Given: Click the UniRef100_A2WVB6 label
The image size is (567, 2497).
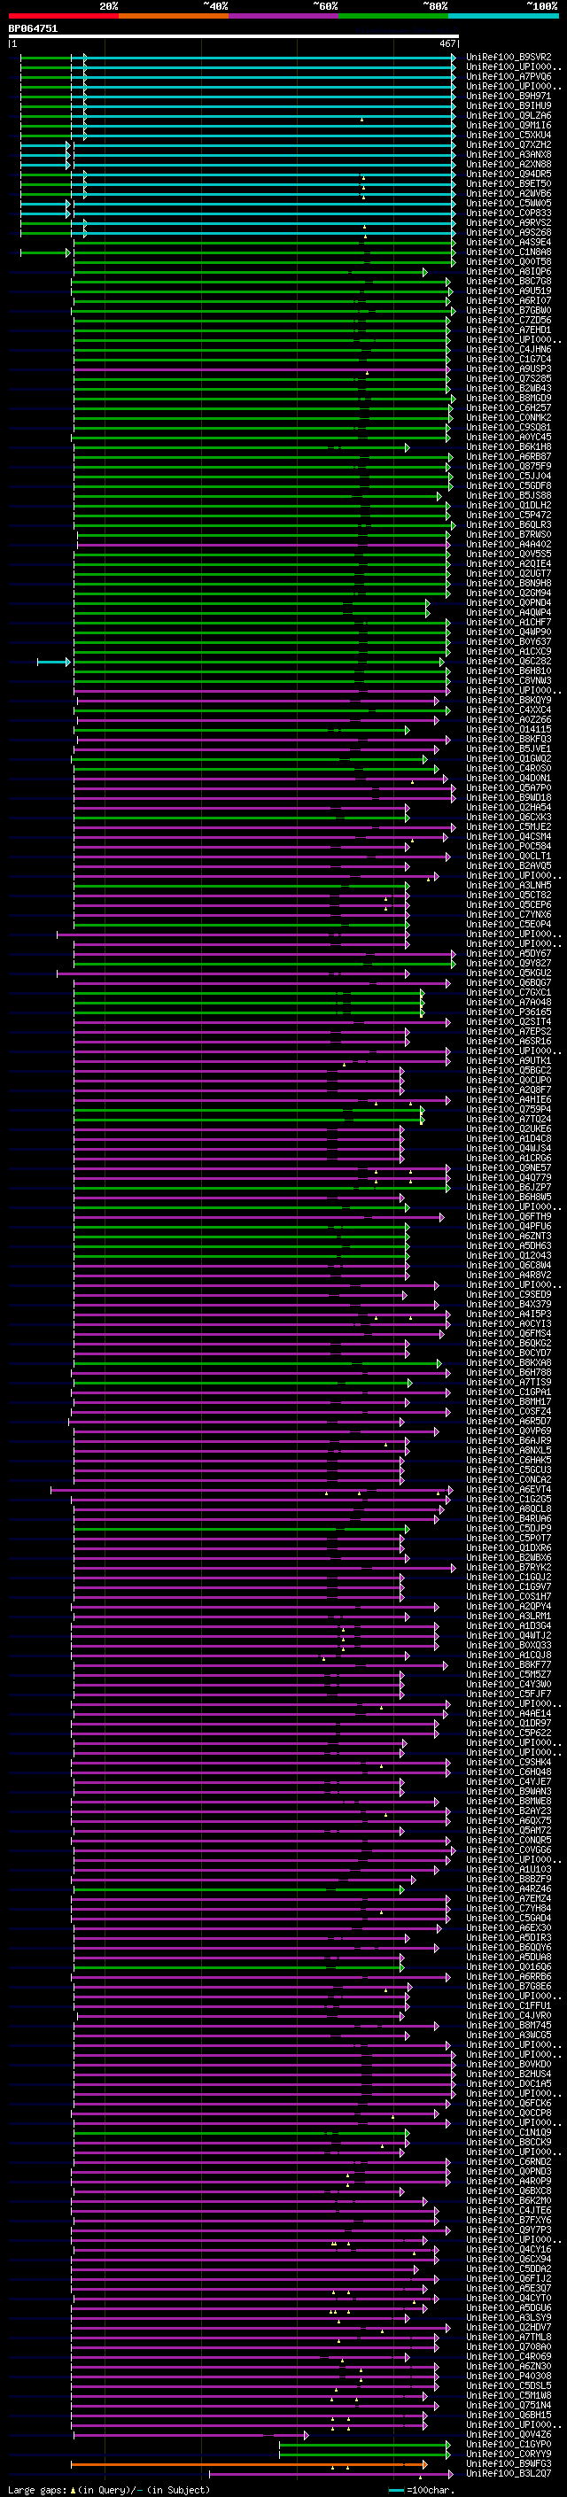Looking at the screenshot, I should click(509, 193).
